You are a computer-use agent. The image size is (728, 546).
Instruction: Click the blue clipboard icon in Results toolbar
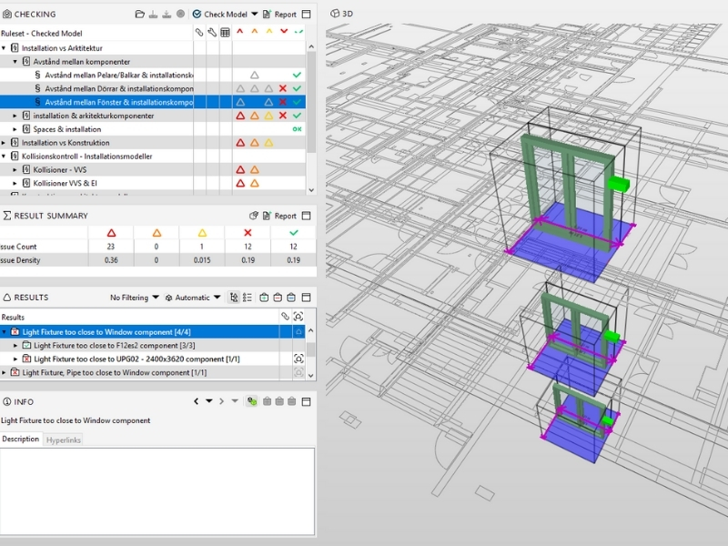(291, 298)
